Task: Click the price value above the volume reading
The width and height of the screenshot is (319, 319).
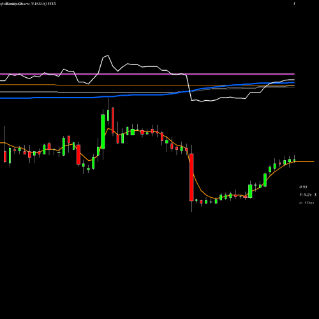Action: (303, 187)
